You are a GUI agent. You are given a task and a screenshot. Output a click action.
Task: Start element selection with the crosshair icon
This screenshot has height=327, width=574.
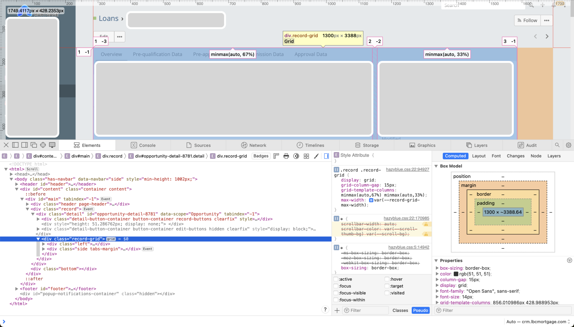coord(43,145)
